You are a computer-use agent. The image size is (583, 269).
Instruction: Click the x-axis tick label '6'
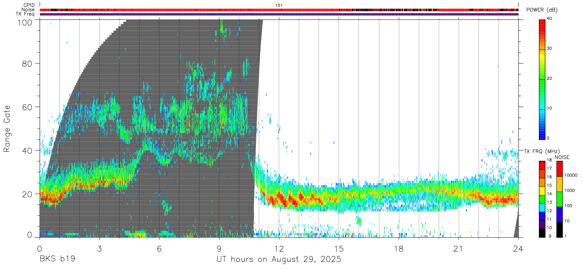pyautogui.click(x=159, y=248)
